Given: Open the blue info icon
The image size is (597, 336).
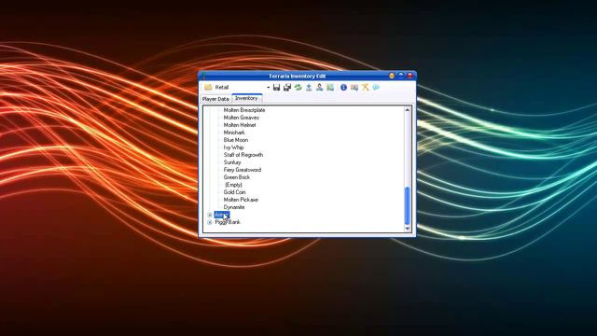Looking at the screenshot, I should (343, 87).
